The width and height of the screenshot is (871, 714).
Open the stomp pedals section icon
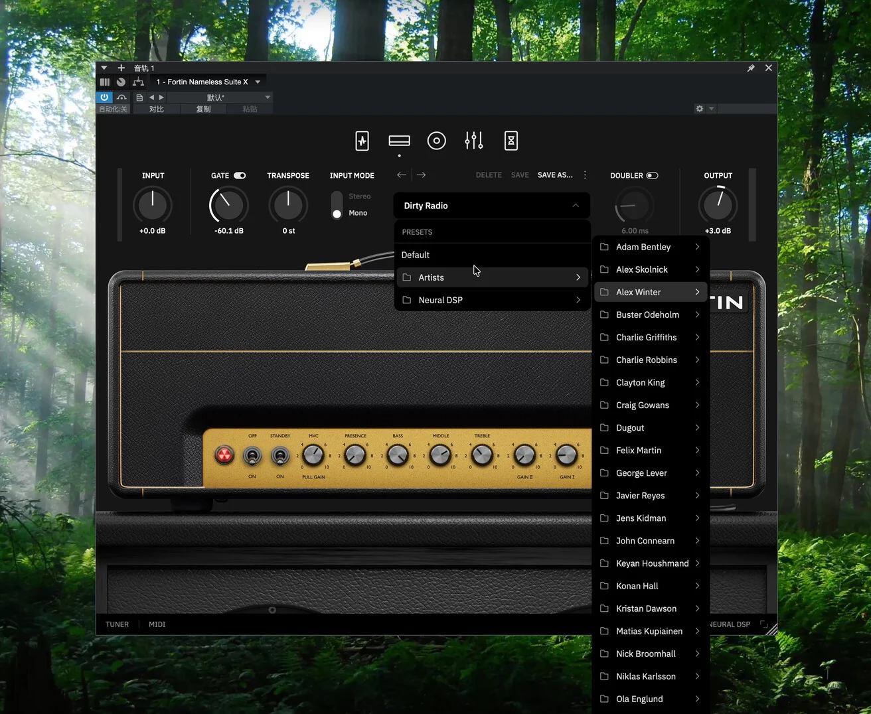click(362, 141)
